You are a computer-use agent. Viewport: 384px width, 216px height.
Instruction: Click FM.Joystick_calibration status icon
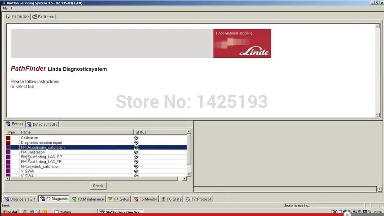tap(136, 166)
